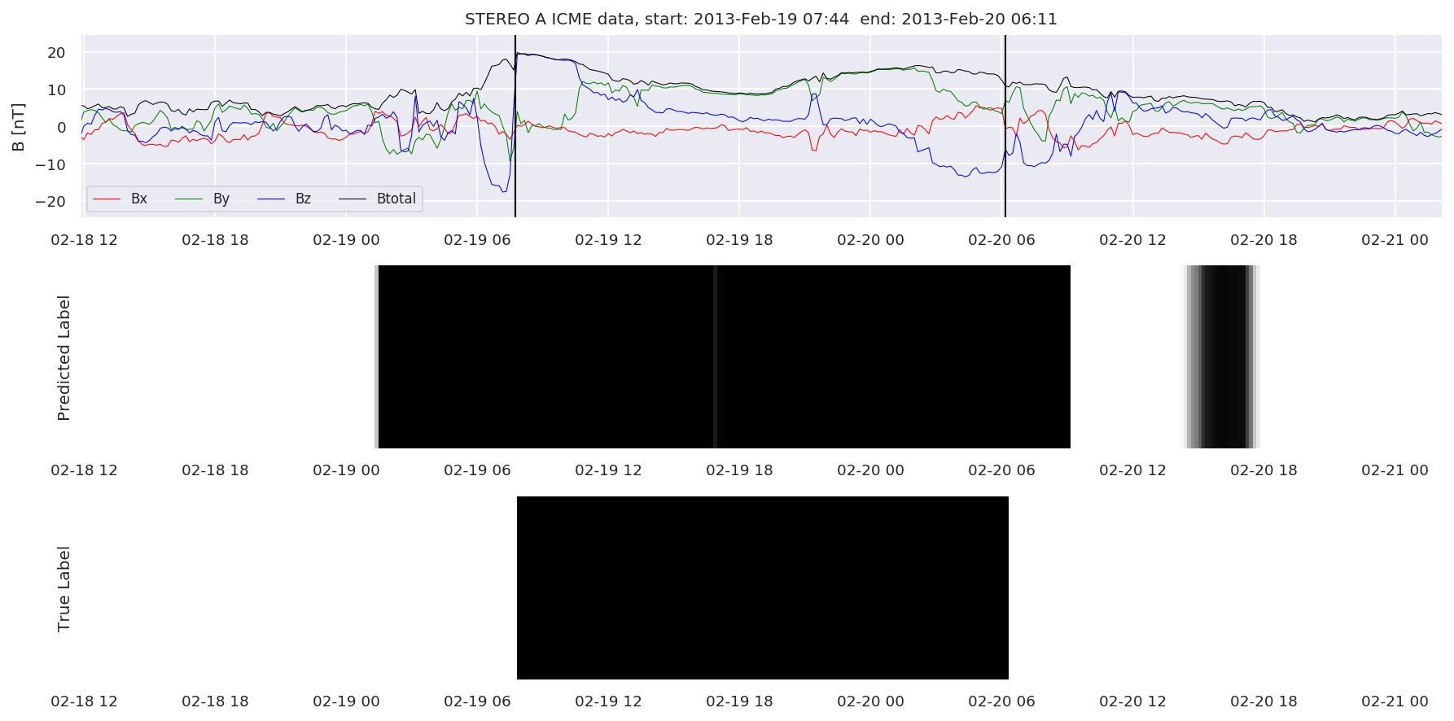Image resolution: width=1454 pixels, height=721 pixels.
Task: Click '02-20 12' tick under Predicted Label plot
Action: [x=1133, y=470]
